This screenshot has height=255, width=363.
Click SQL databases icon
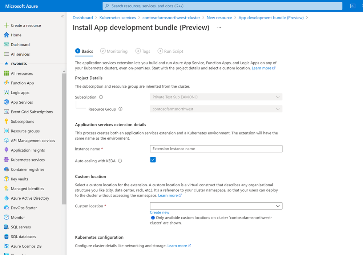coord(7,237)
